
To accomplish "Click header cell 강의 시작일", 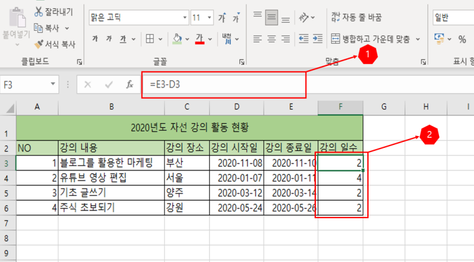I will point(236,148).
